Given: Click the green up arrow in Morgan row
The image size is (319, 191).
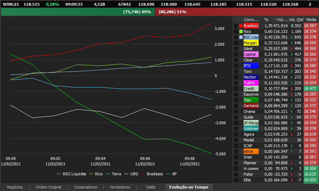Looking at the screenshot, I should pyautogui.click(x=291, y=43).
